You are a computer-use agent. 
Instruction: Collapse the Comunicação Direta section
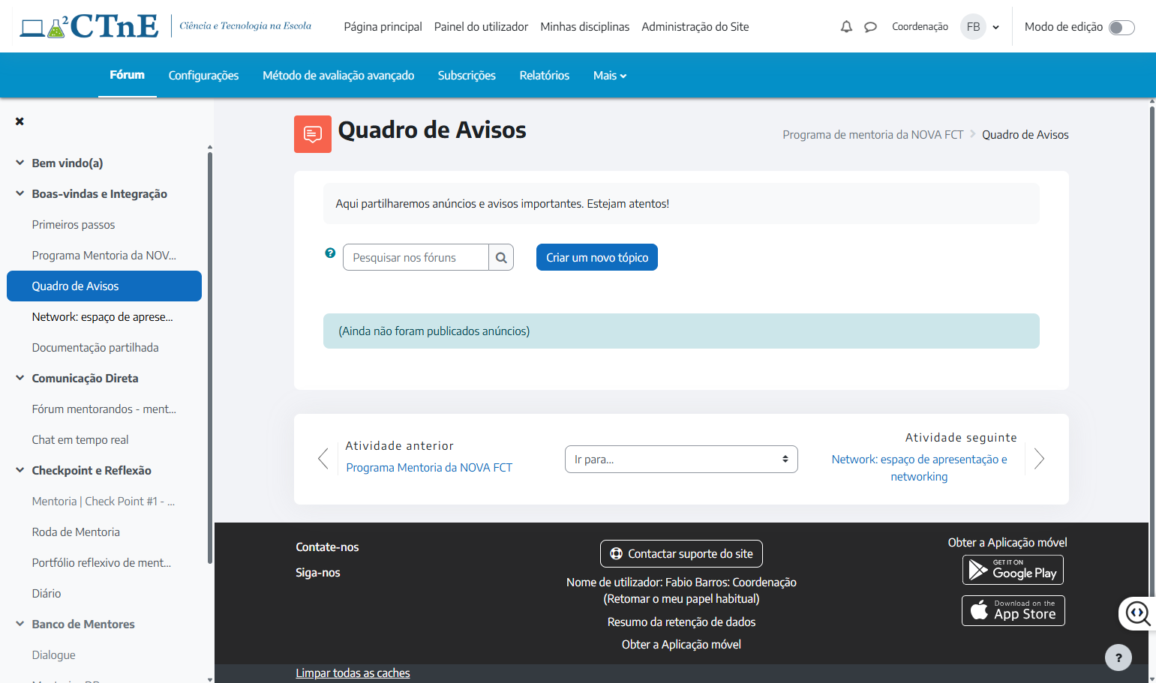pos(20,377)
